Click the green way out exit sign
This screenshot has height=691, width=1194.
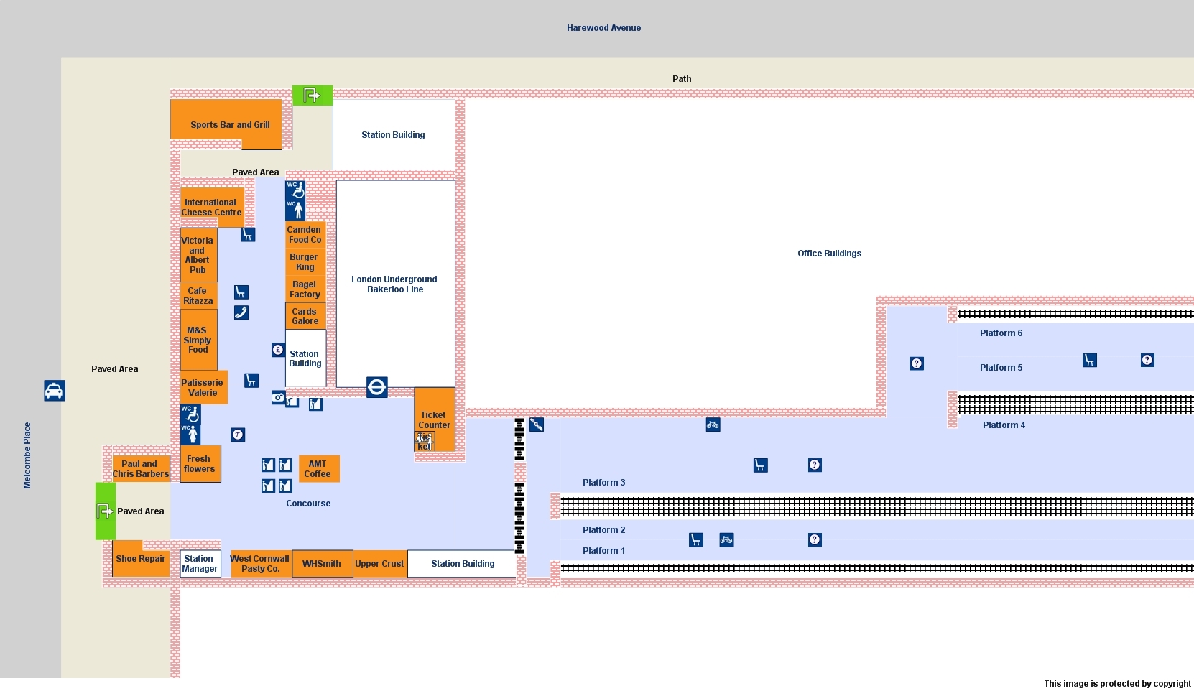[x=312, y=95]
